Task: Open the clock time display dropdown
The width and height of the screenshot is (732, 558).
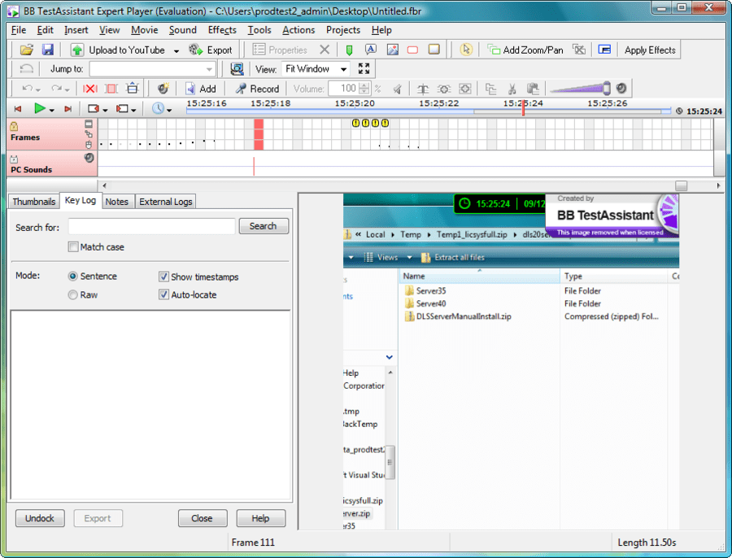Action: pos(169,110)
